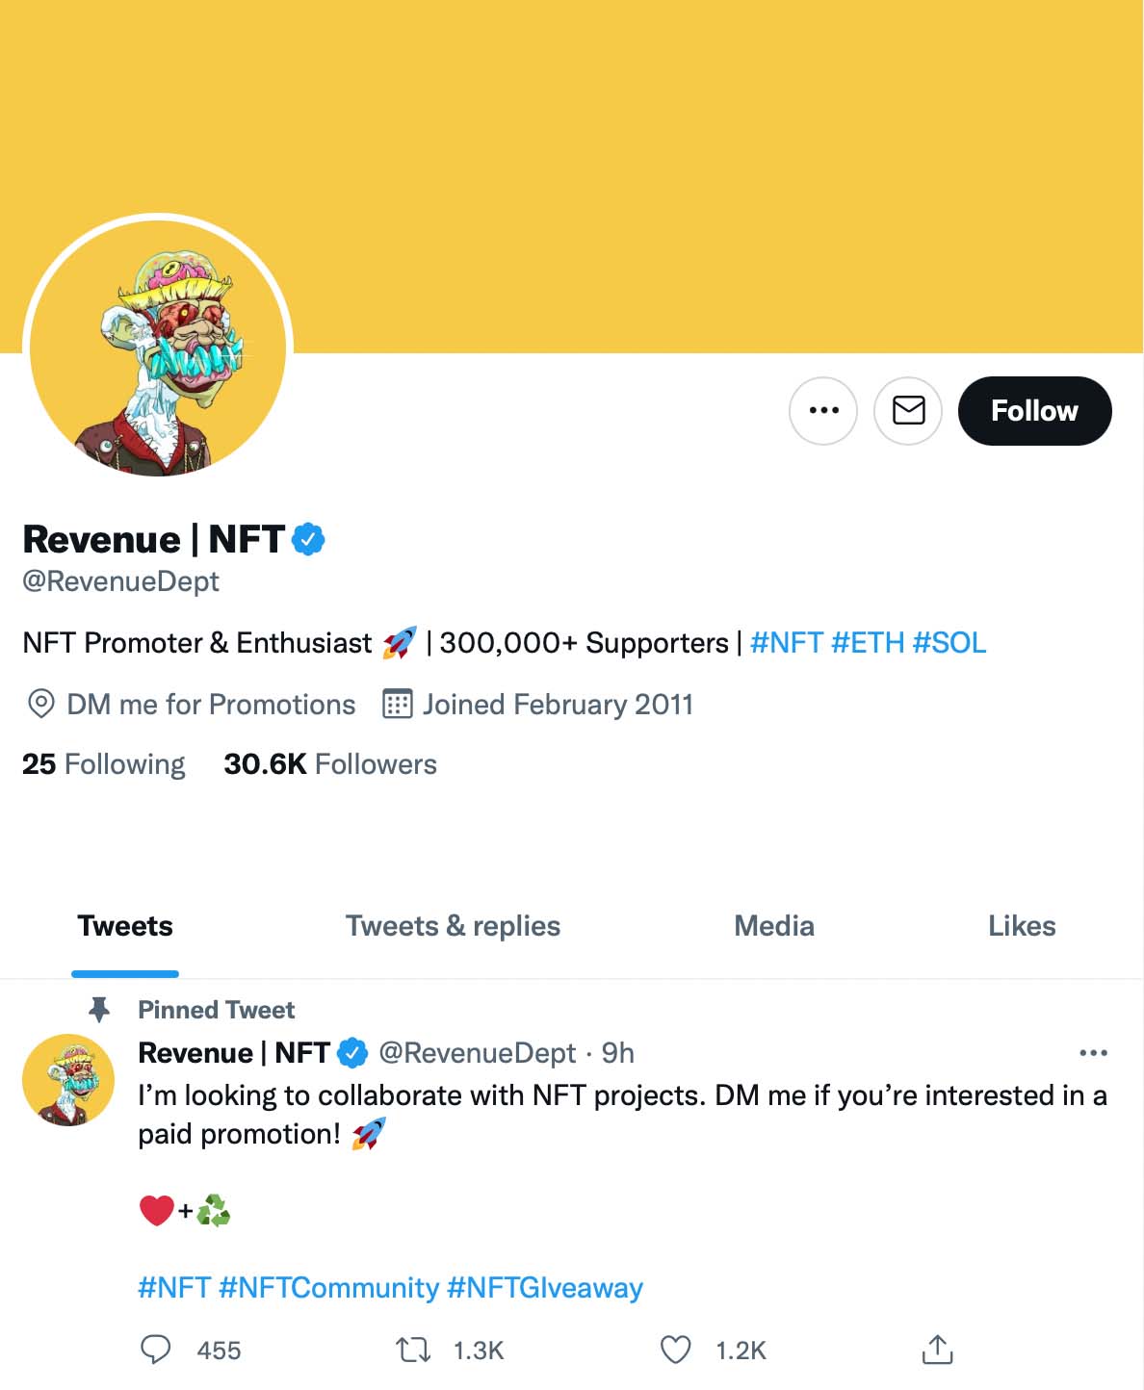Switch to the Tweets & replies tab

tap(453, 926)
